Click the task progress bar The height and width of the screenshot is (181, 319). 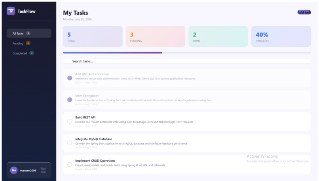click(187, 53)
